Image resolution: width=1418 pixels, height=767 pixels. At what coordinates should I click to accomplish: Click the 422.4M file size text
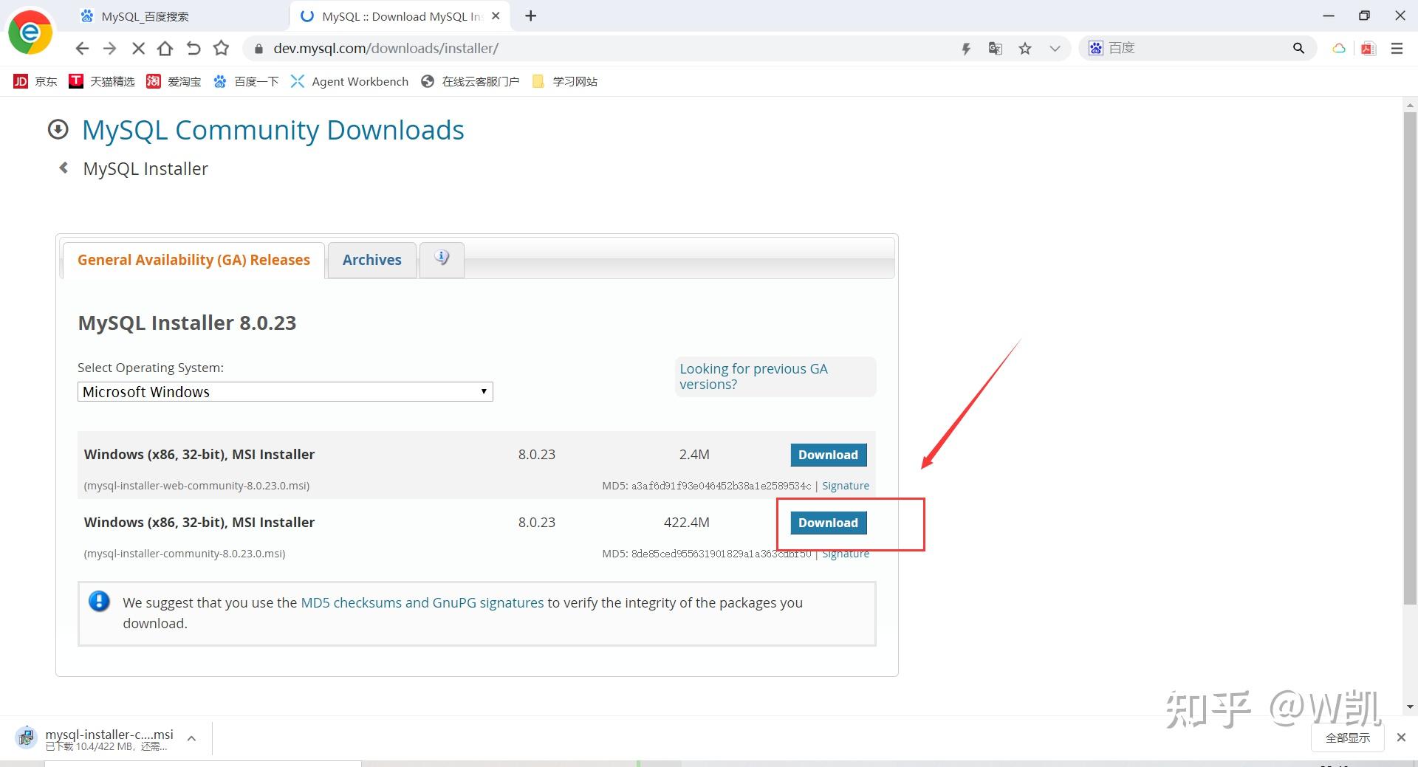point(687,523)
